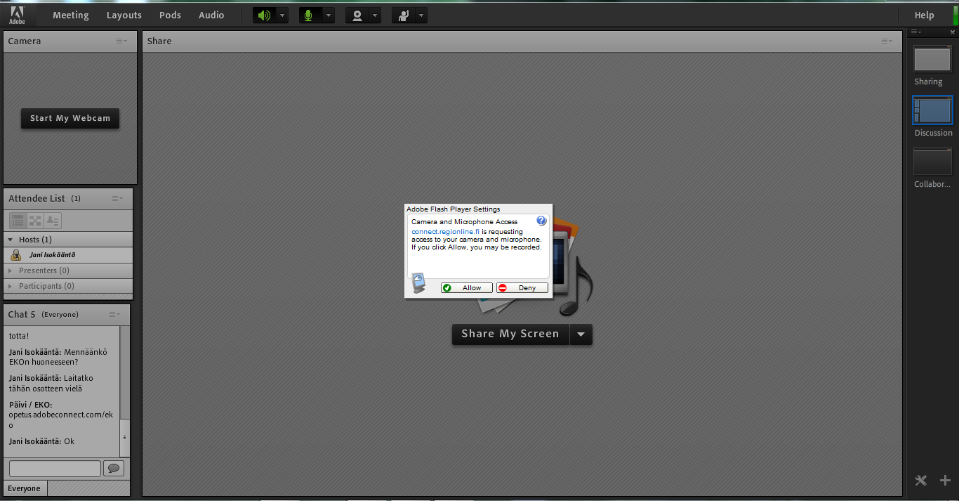Open Share pod options menu icon
The image size is (959, 501).
[887, 41]
